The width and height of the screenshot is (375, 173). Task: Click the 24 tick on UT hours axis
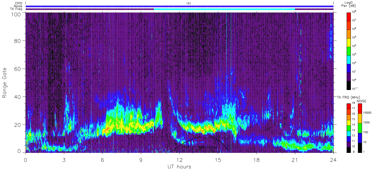pyautogui.click(x=333, y=160)
